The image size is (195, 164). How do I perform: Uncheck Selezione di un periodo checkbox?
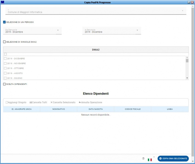tap(4, 22)
